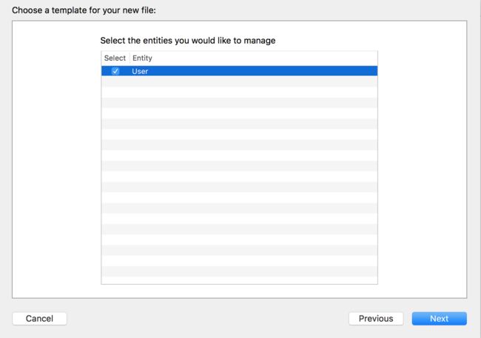The height and width of the screenshot is (338, 481).
Task: Uncheck the User entity checkbox
Action: pyautogui.click(x=115, y=71)
